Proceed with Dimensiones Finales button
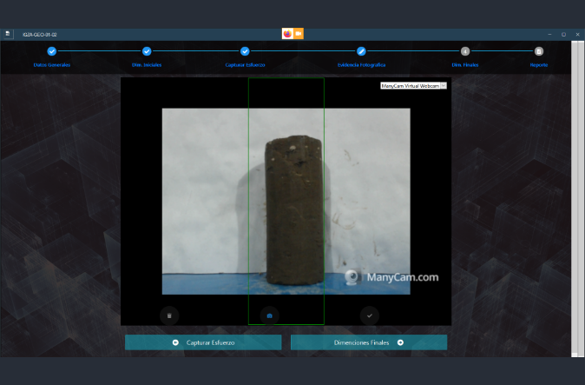585x385 pixels. tap(369, 342)
